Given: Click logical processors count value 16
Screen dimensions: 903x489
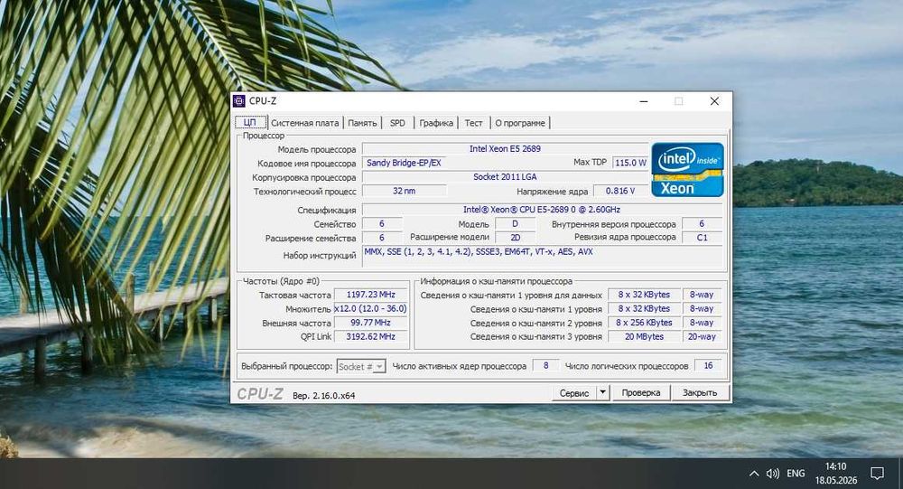Looking at the screenshot, I should (708, 365).
